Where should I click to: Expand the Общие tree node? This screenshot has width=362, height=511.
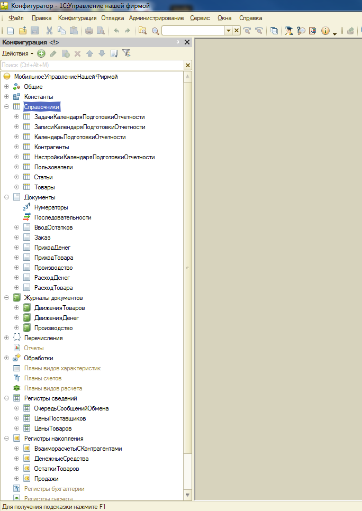(6, 87)
